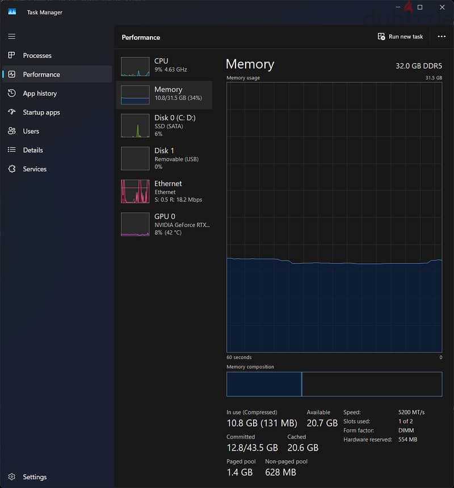Toggle the hamburger navigation menu

pyautogui.click(x=12, y=36)
